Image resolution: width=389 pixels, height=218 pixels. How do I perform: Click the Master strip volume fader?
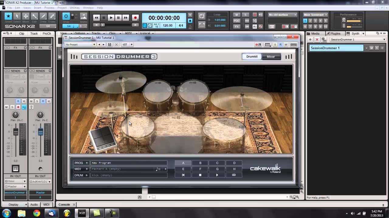click(40, 132)
